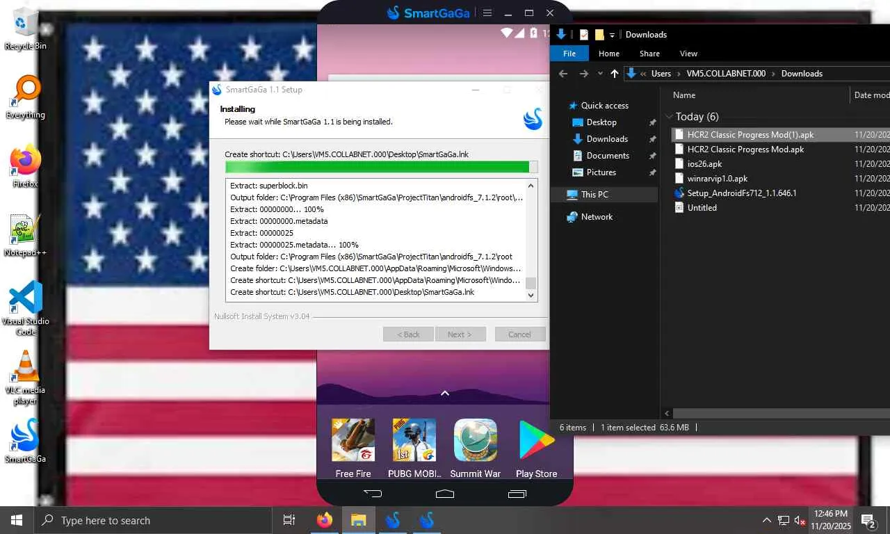Select the Firefox desktop shortcut

point(25,167)
